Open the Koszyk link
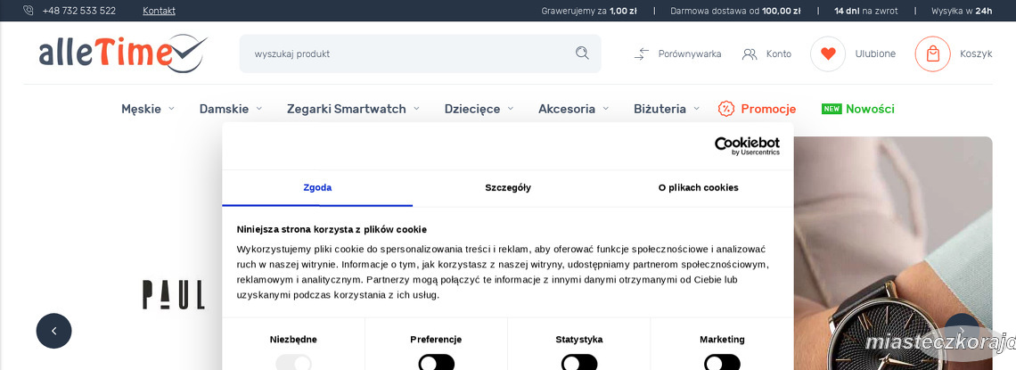 point(976,53)
